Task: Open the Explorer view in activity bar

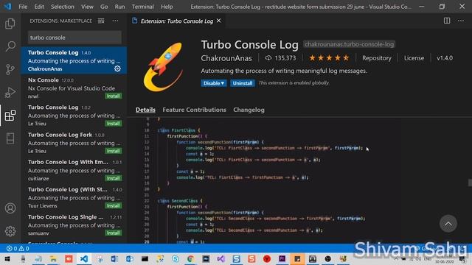Action: click(10, 24)
